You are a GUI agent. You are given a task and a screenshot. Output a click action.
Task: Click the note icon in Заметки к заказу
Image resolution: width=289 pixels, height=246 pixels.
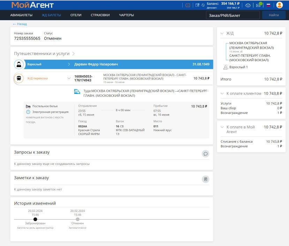[206, 179]
